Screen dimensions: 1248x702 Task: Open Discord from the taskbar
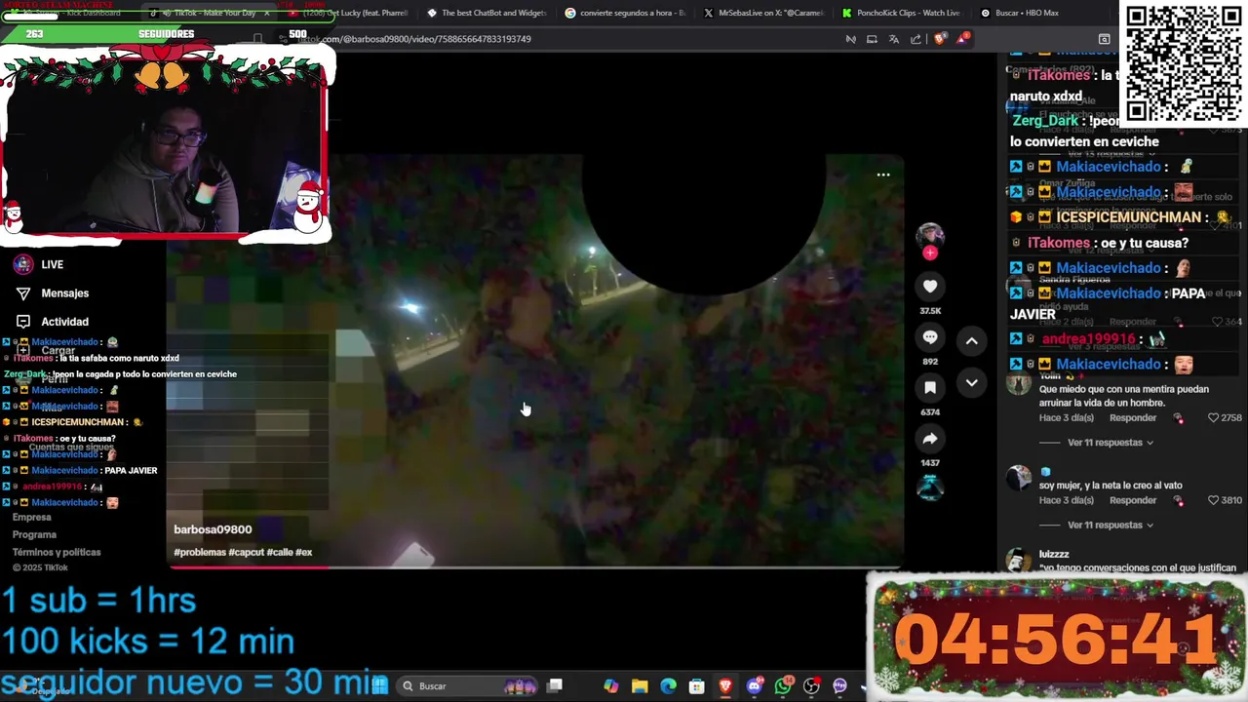tap(754, 685)
